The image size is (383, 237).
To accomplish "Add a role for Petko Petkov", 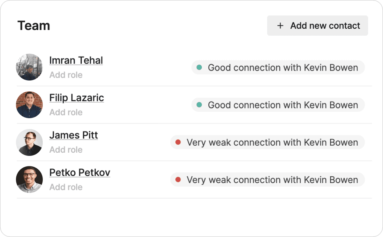I will (x=66, y=187).
